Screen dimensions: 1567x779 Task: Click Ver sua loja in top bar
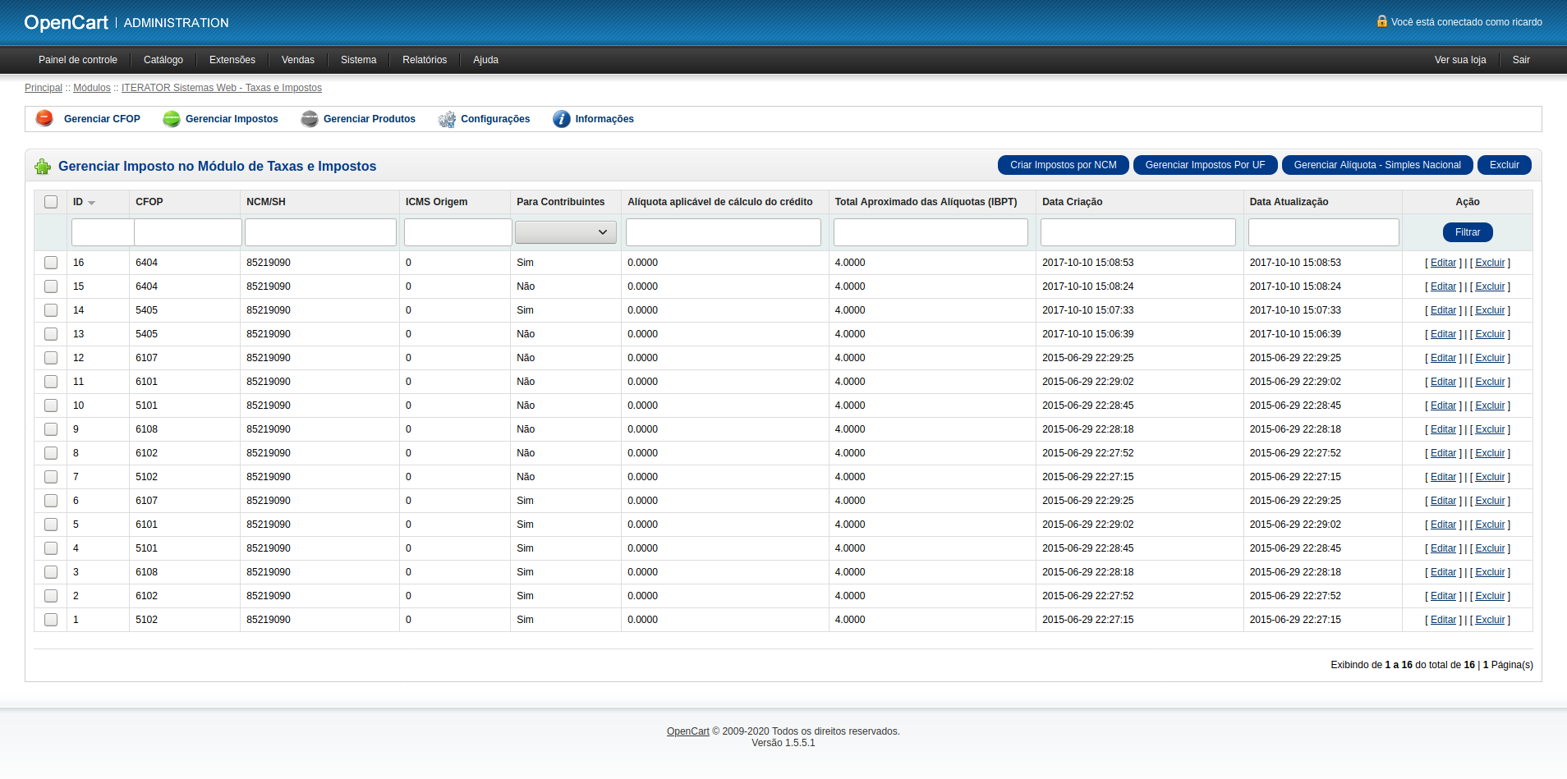click(x=1460, y=60)
